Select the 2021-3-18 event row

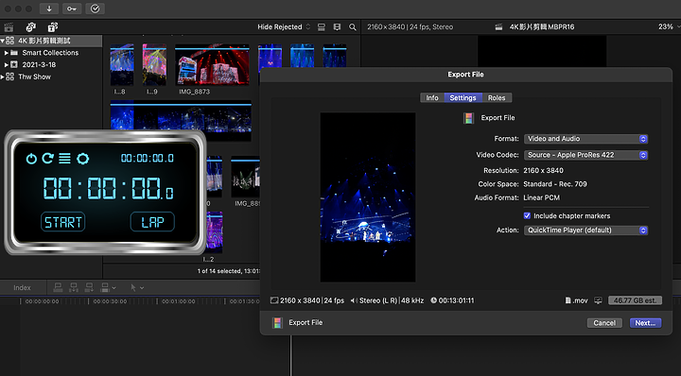(x=51, y=64)
